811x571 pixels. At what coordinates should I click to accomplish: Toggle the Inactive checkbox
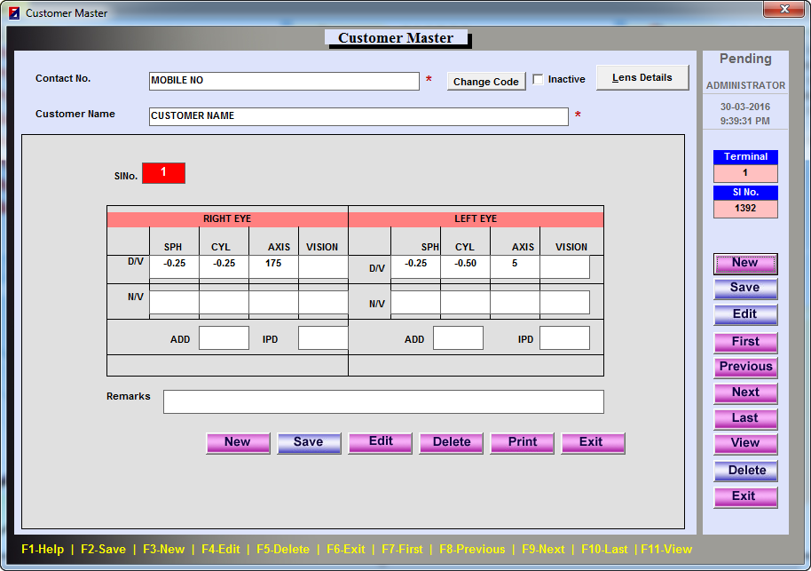[x=539, y=80]
